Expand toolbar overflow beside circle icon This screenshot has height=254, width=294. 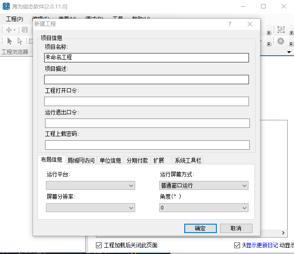click(x=291, y=44)
